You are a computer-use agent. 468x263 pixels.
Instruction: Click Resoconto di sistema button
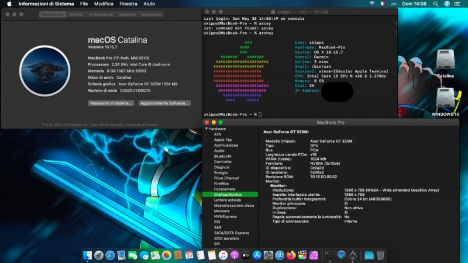(111, 103)
